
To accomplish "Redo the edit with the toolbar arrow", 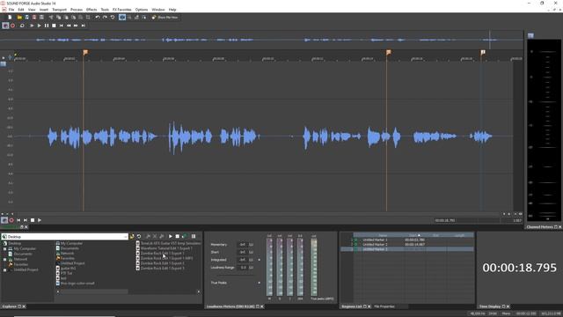I will pos(105,18).
